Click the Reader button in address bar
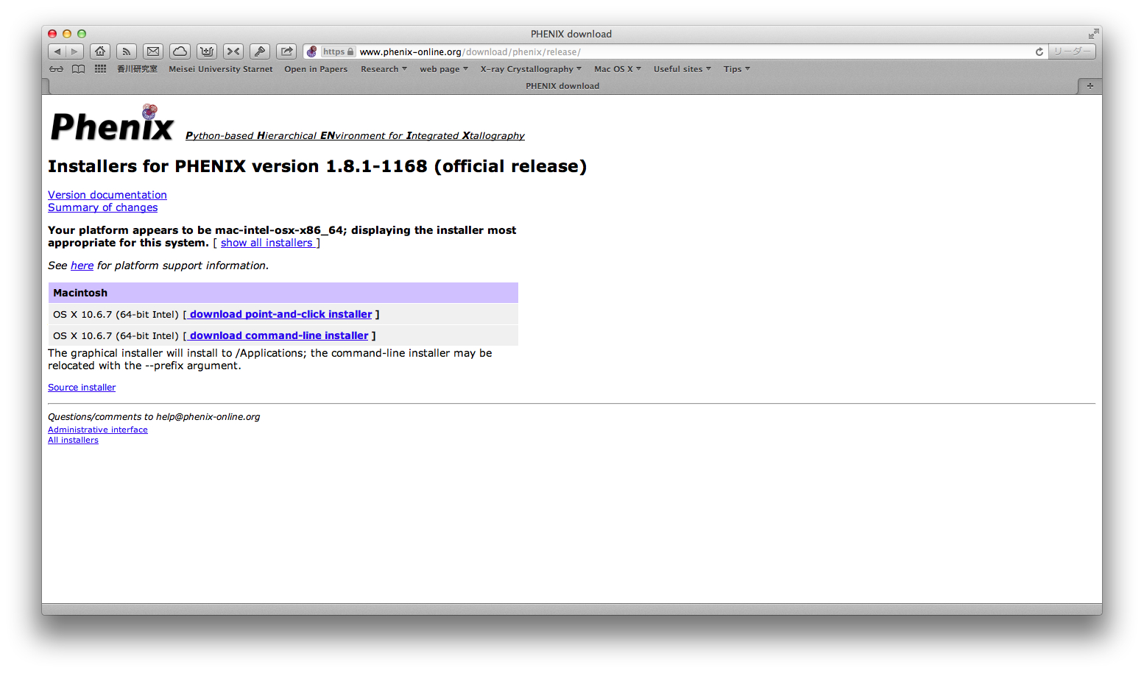This screenshot has height=673, width=1144. coord(1072,51)
